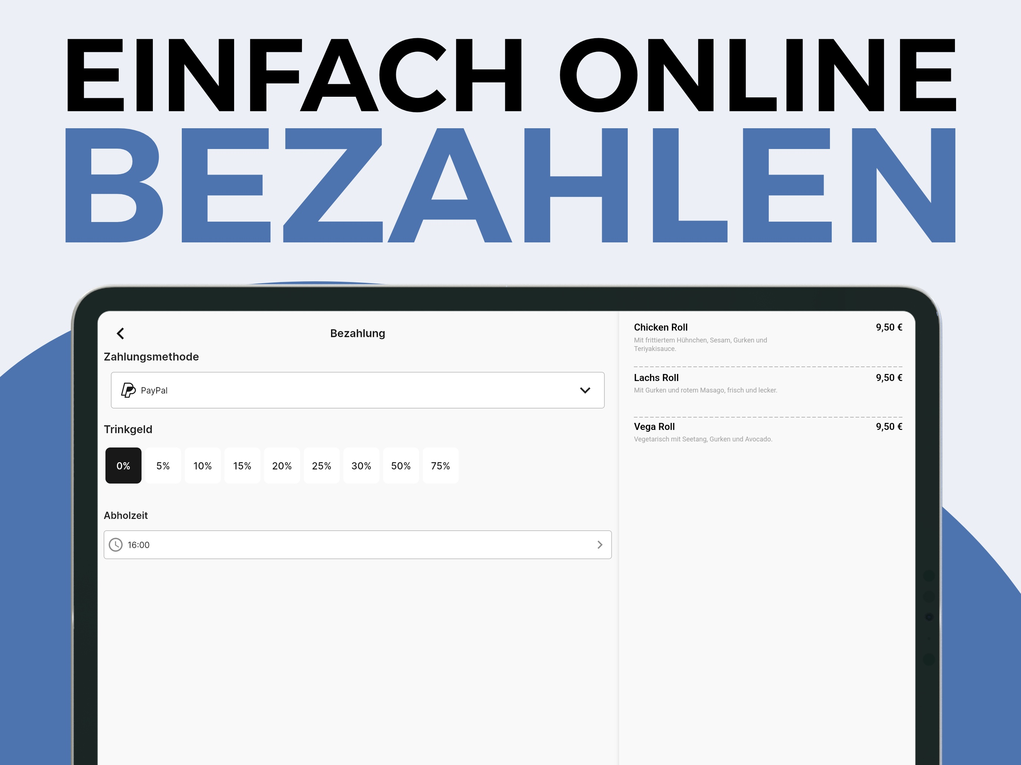1021x765 pixels.
Task: Click the Chicken Roll description text
Action: coord(700,344)
